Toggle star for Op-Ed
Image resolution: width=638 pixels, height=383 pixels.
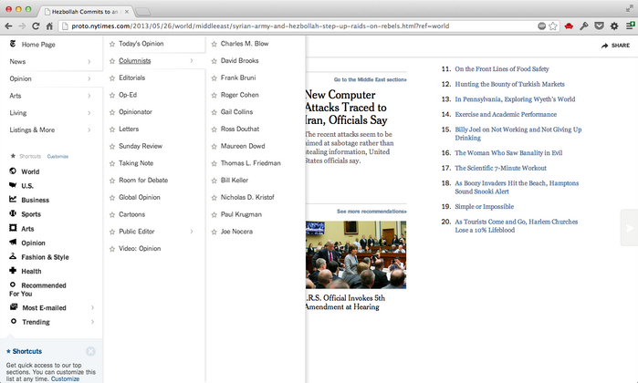tap(112, 95)
